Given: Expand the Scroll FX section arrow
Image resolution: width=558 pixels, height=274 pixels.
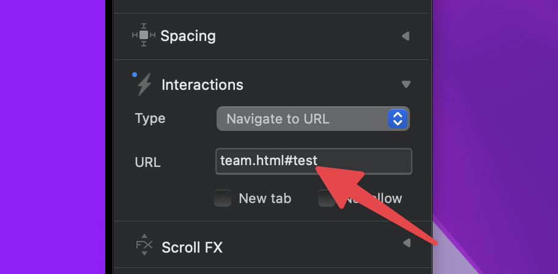Looking at the screenshot, I should coord(406,243).
